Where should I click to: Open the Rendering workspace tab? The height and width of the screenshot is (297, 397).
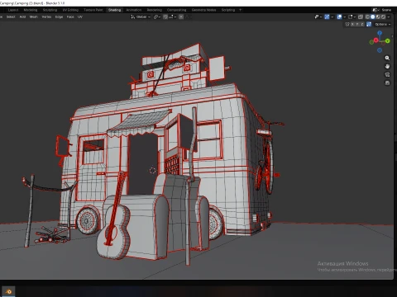click(155, 10)
